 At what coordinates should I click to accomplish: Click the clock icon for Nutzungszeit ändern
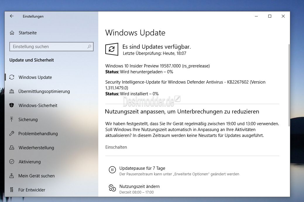tap(112, 188)
